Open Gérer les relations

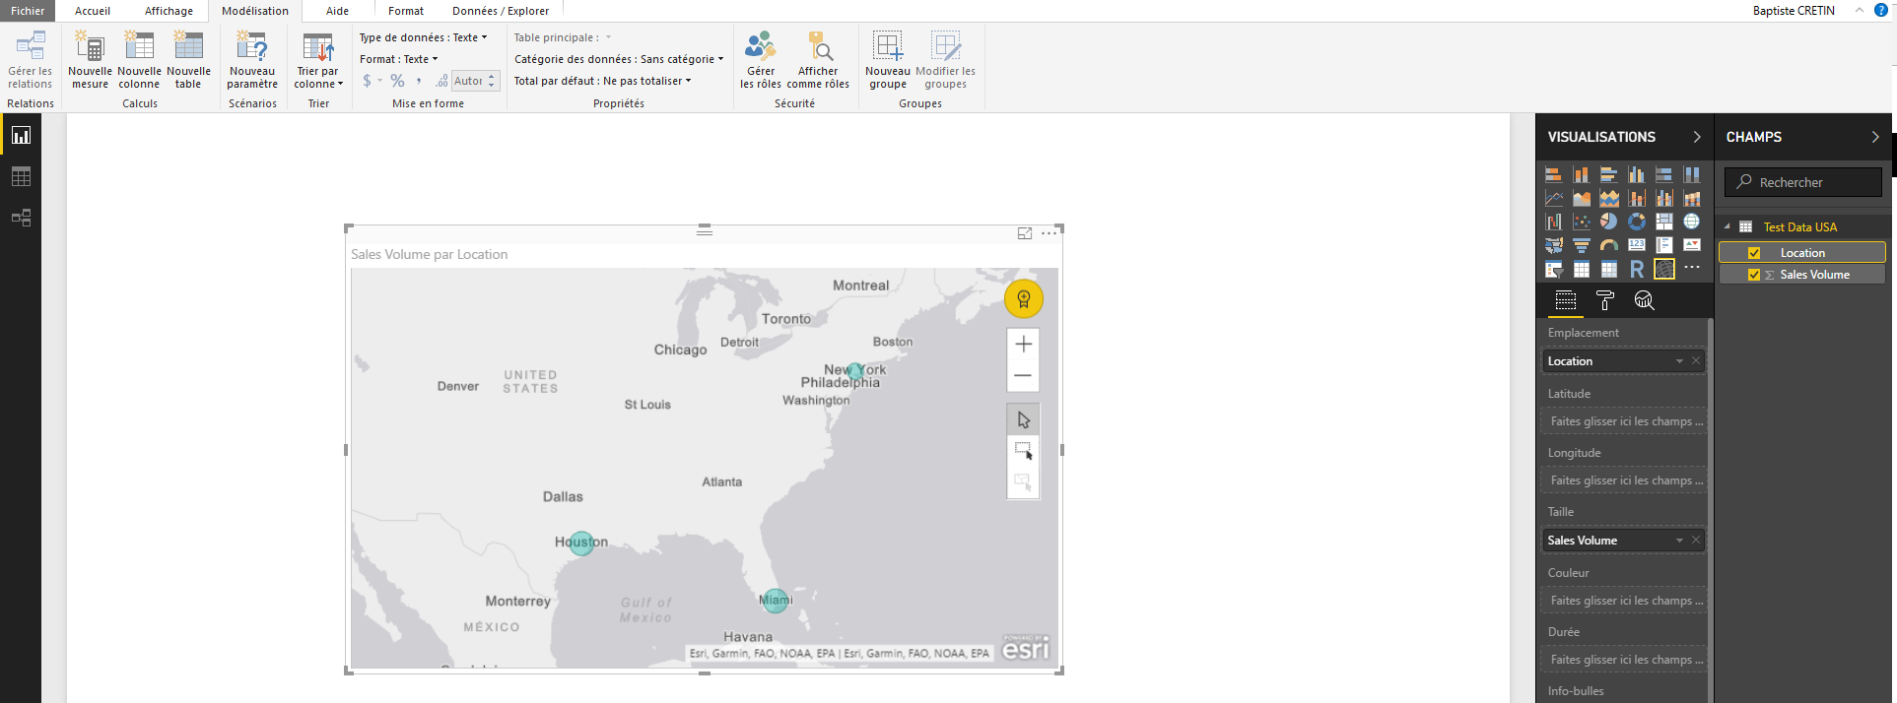pyautogui.click(x=30, y=60)
